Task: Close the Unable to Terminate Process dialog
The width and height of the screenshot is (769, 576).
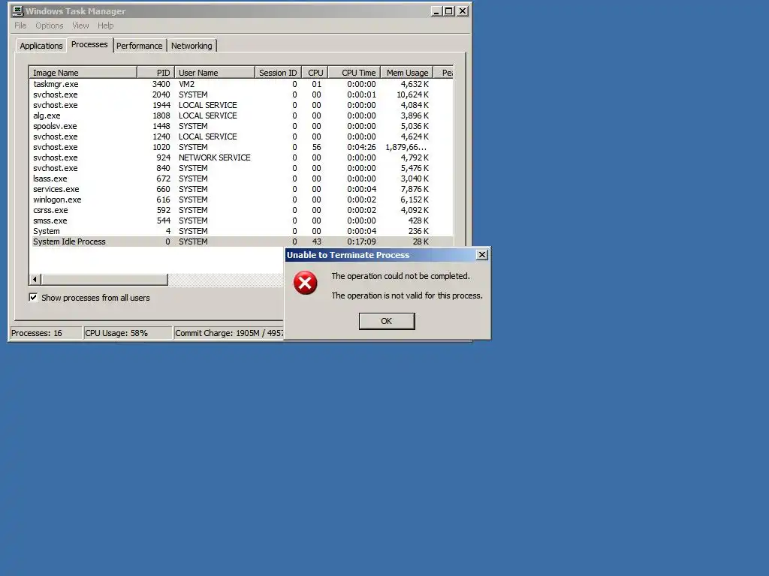Action: coord(482,255)
